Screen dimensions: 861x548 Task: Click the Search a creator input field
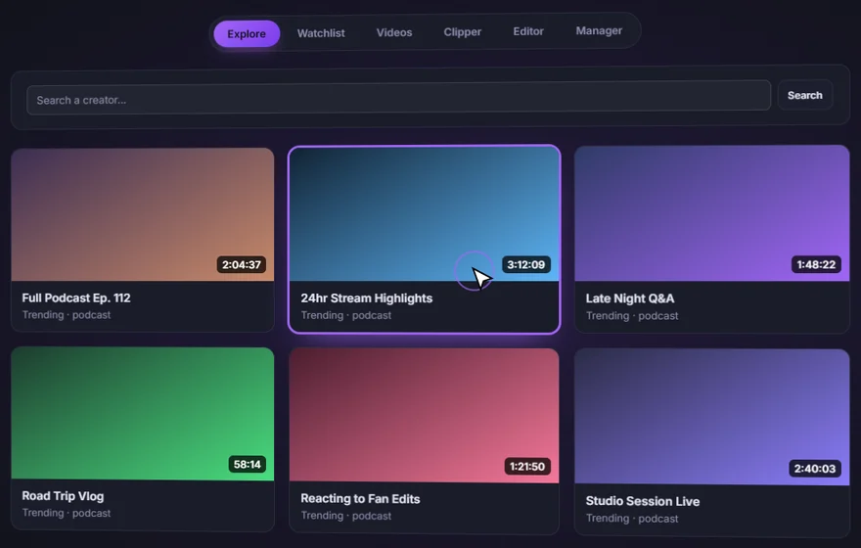398,98
